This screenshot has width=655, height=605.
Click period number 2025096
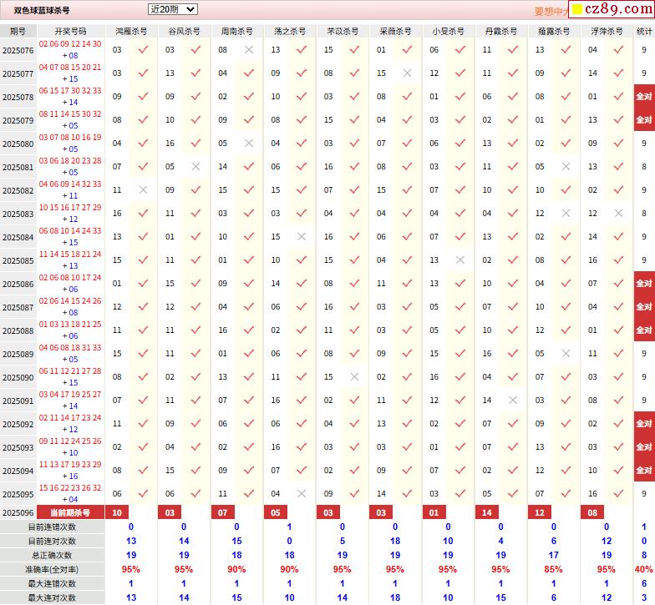coord(18,512)
